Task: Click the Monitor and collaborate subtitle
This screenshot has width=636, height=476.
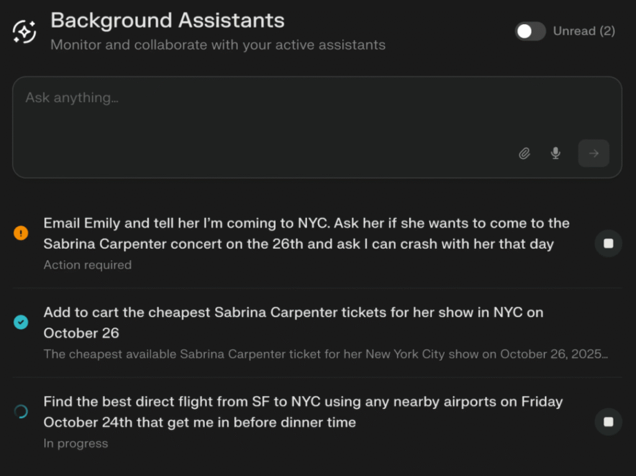Action: coord(218,45)
